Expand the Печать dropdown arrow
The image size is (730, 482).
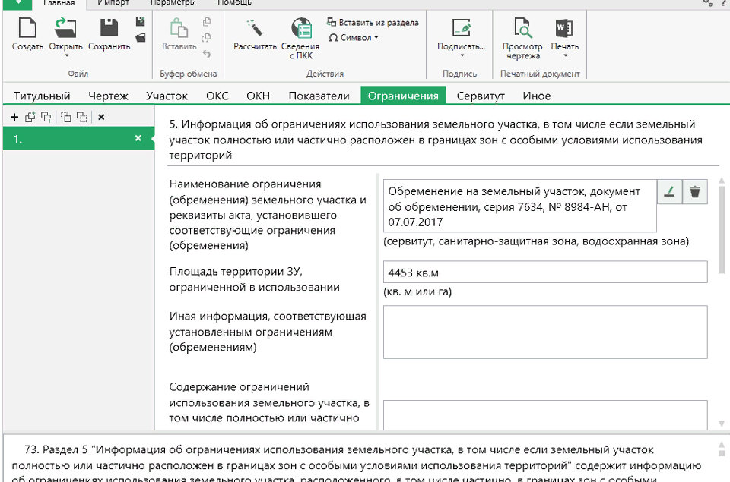(x=564, y=56)
